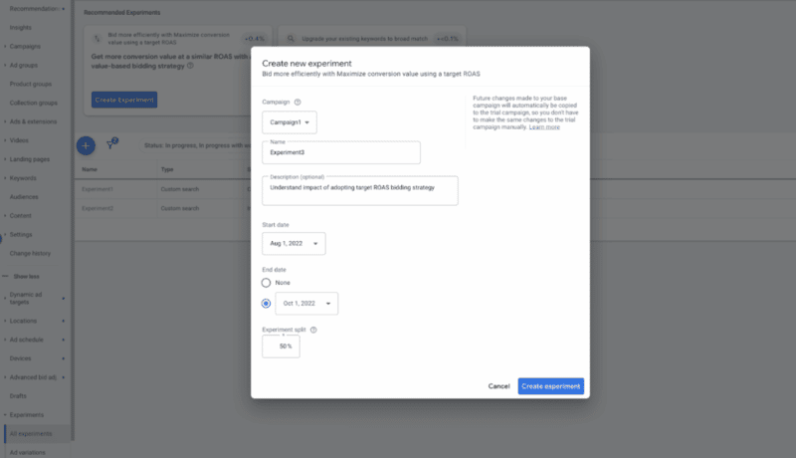Open the Start date Aug 1, 2022 picker
Screen dimensions: 796x458
(294, 243)
